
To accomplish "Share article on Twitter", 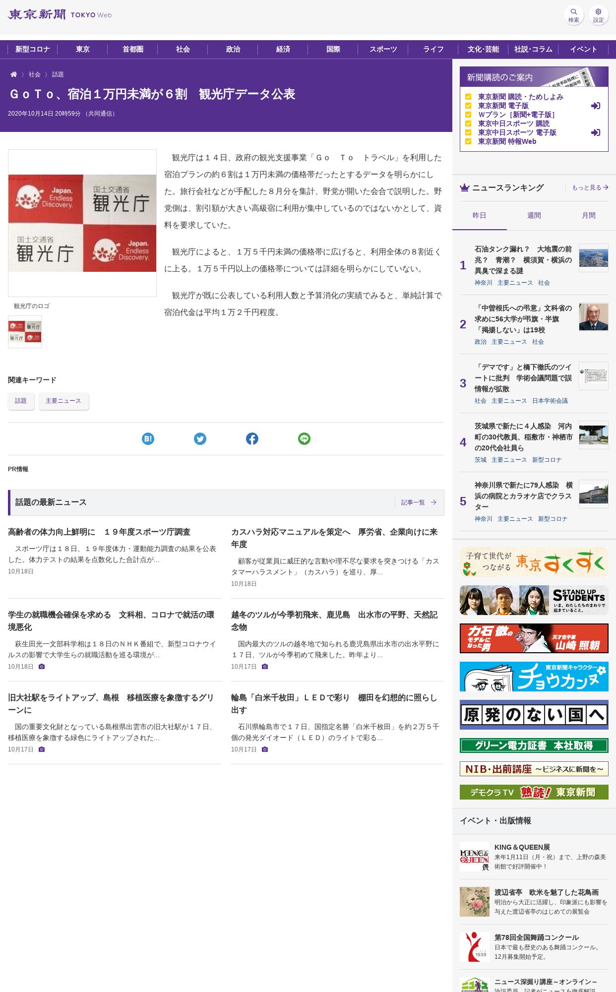I will tap(200, 438).
